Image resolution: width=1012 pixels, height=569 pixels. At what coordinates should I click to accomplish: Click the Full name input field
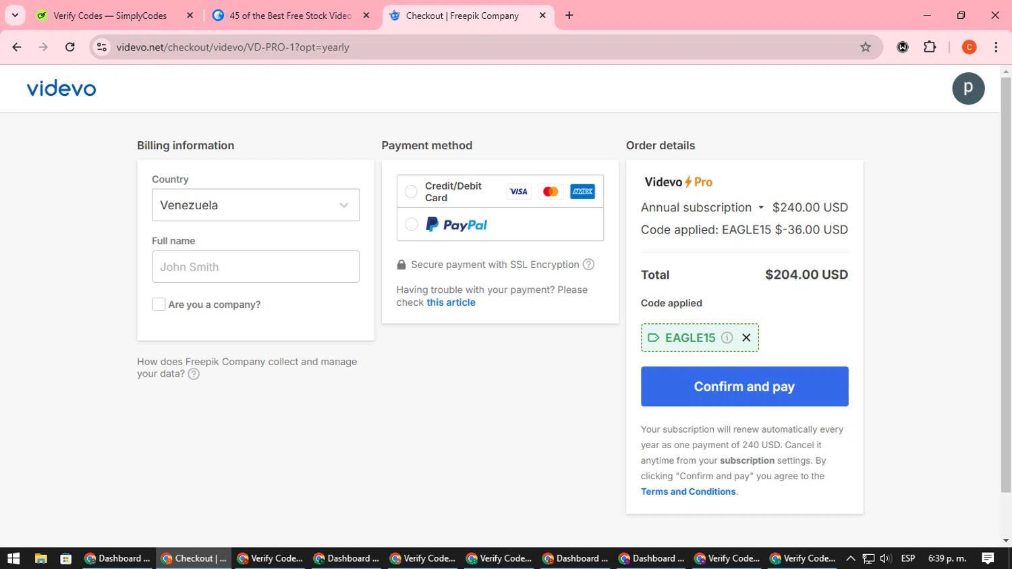256,267
